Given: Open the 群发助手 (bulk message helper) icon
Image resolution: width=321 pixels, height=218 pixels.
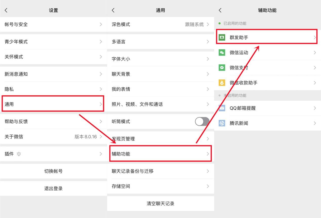Looking at the screenshot, I should (x=222, y=37).
